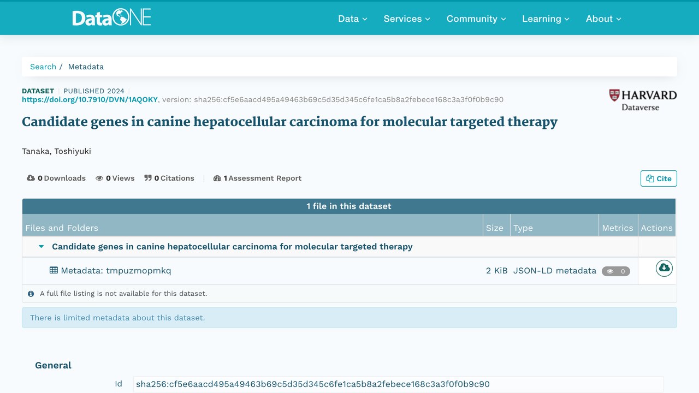Click the views eye metric badge
This screenshot has width=699, height=393.
coord(615,271)
